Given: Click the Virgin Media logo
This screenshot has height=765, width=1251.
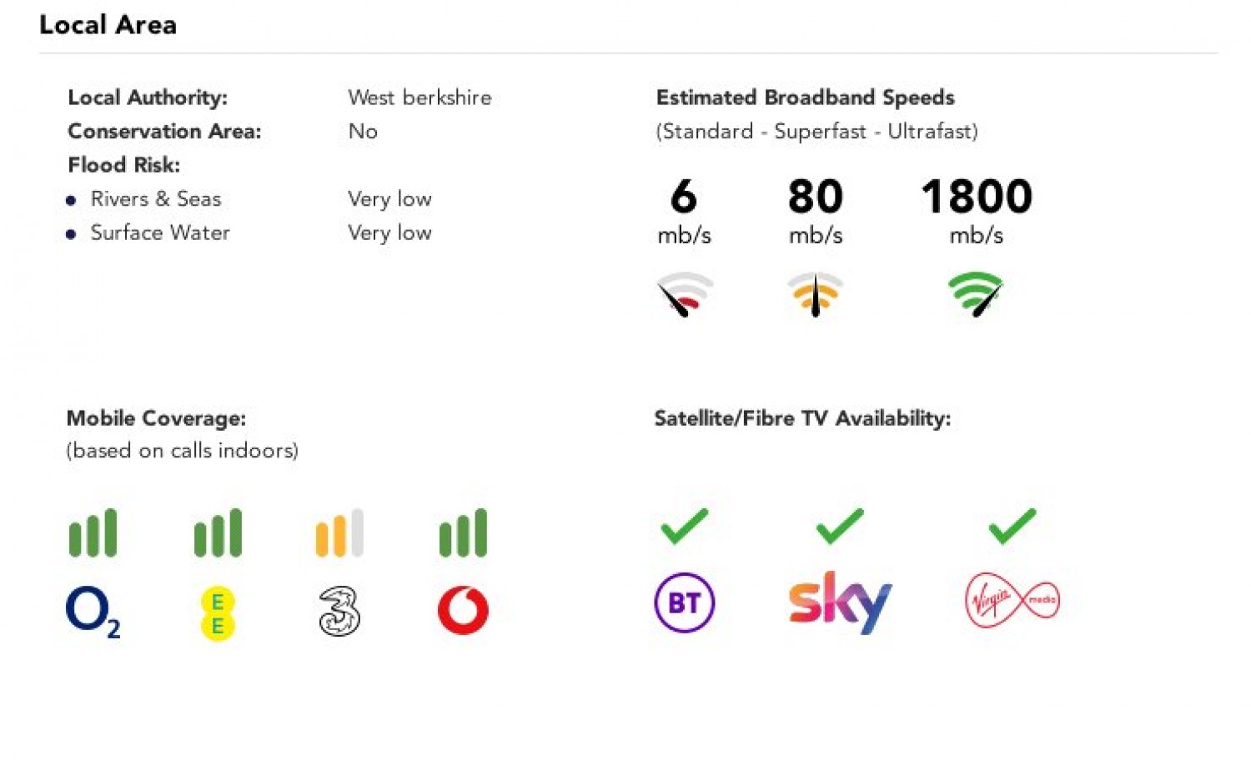Looking at the screenshot, I should [1012, 601].
